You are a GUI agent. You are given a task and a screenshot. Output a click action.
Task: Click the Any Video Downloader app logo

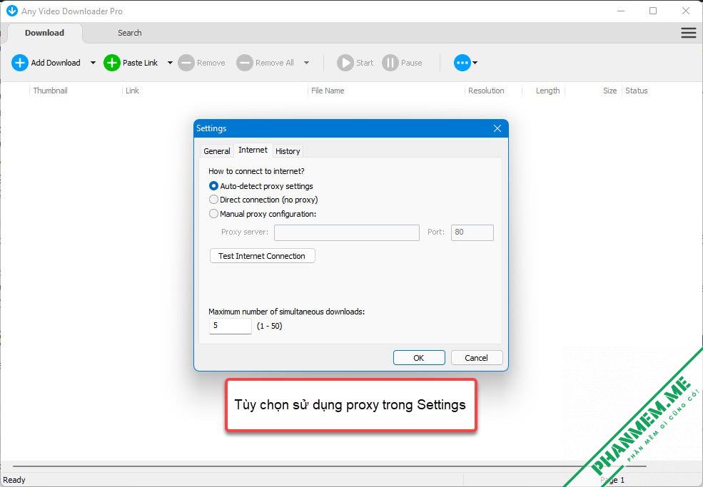[11, 11]
